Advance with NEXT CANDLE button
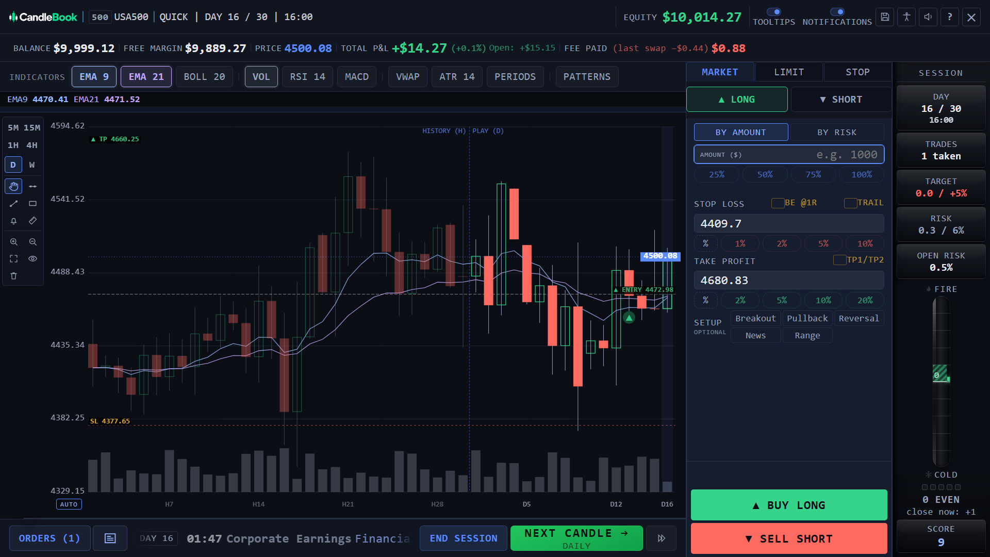The image size is (990, 557). pos(576,538)
